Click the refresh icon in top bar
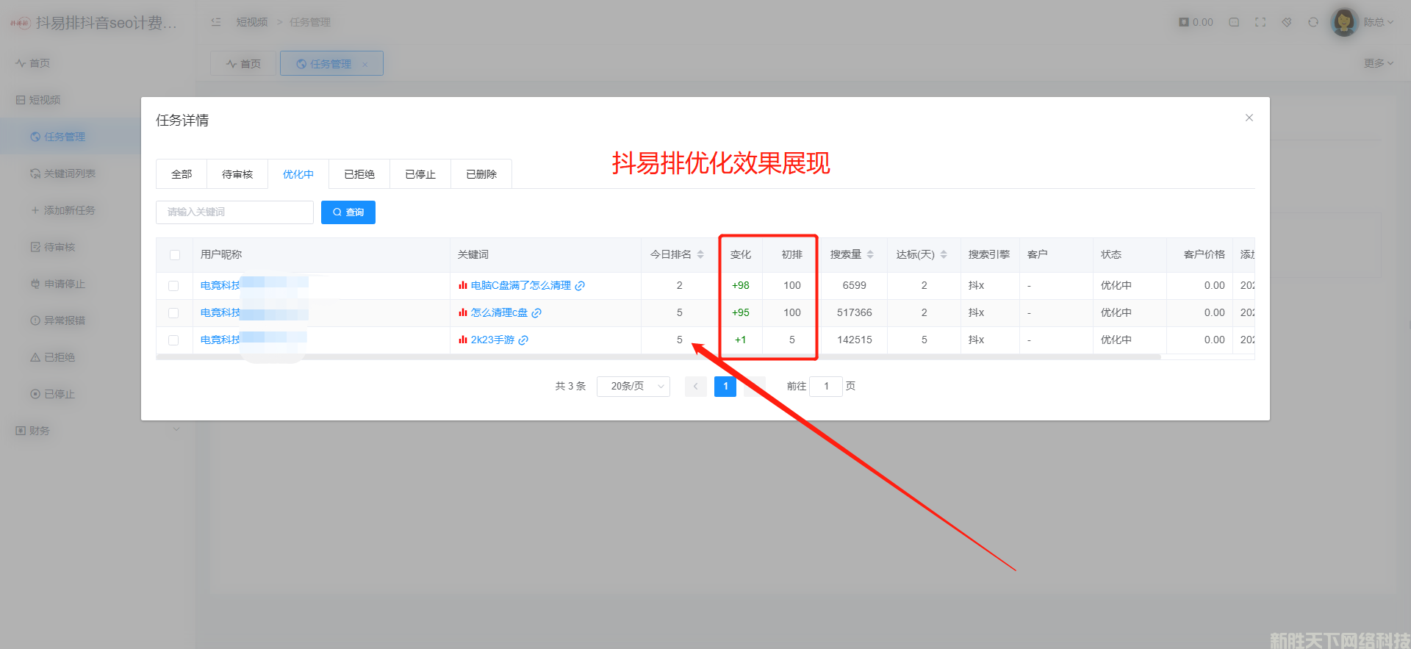 (x=1313, y=22)
